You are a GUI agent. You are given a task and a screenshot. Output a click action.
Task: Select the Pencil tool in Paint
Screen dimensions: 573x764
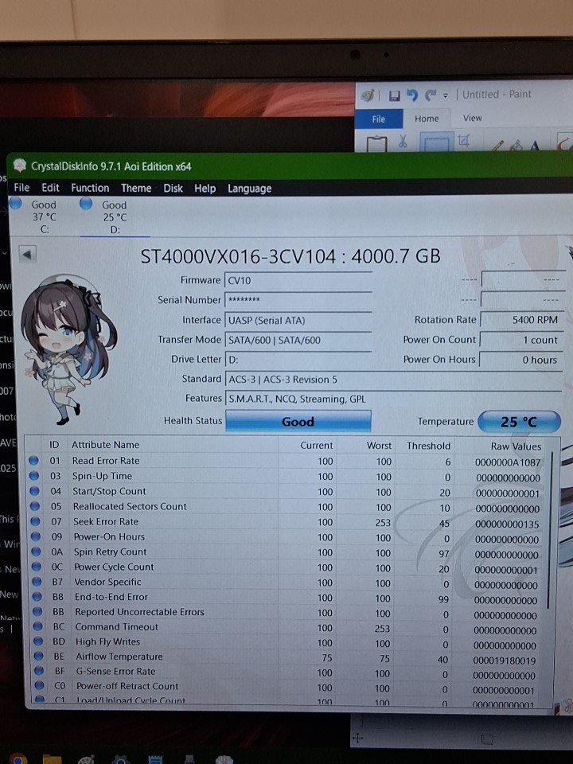[497, 146]
